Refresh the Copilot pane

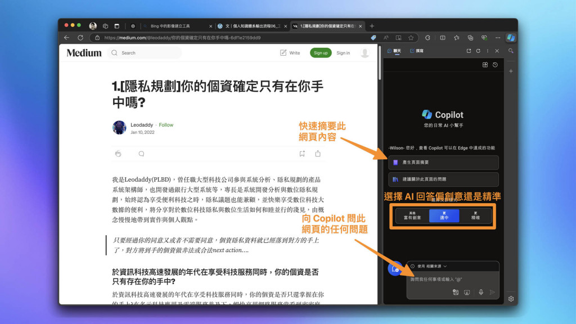478,51
